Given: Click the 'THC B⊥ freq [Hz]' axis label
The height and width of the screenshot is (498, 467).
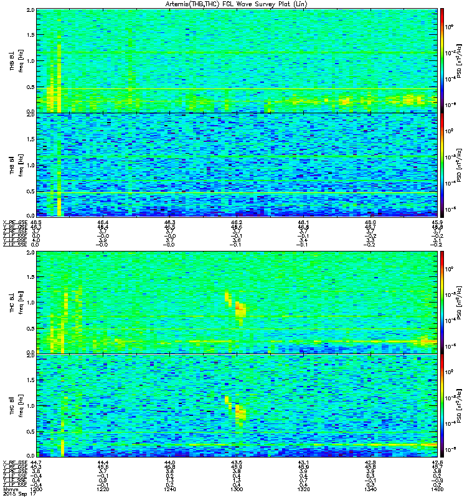Looking at the screenshot, I should coord(17,303).
